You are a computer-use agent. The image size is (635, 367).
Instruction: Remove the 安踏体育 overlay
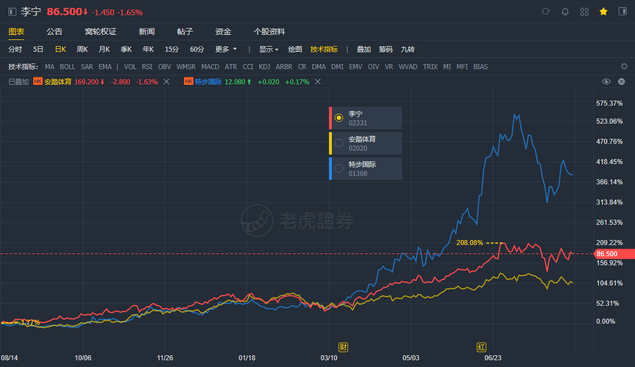tap(166, 81)
